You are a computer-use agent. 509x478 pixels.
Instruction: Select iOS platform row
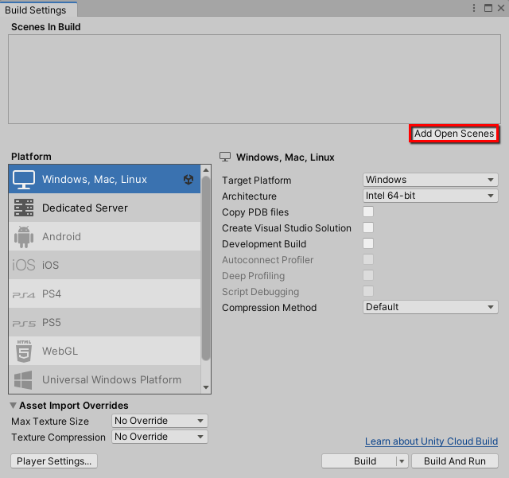[104, 265]
